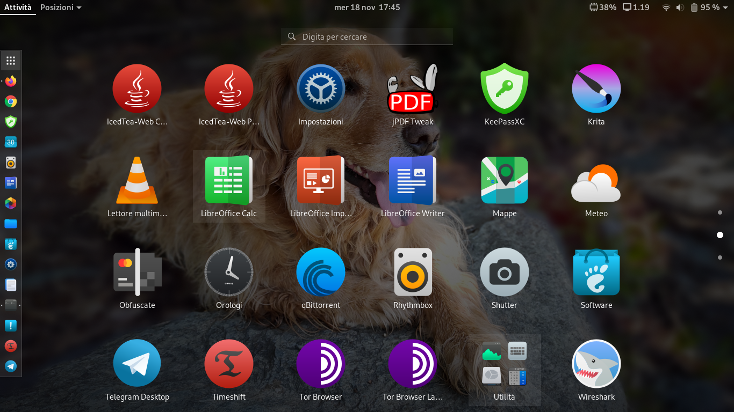Launch Tor Browser Launcher settings icon

click(x=413, y=364)
